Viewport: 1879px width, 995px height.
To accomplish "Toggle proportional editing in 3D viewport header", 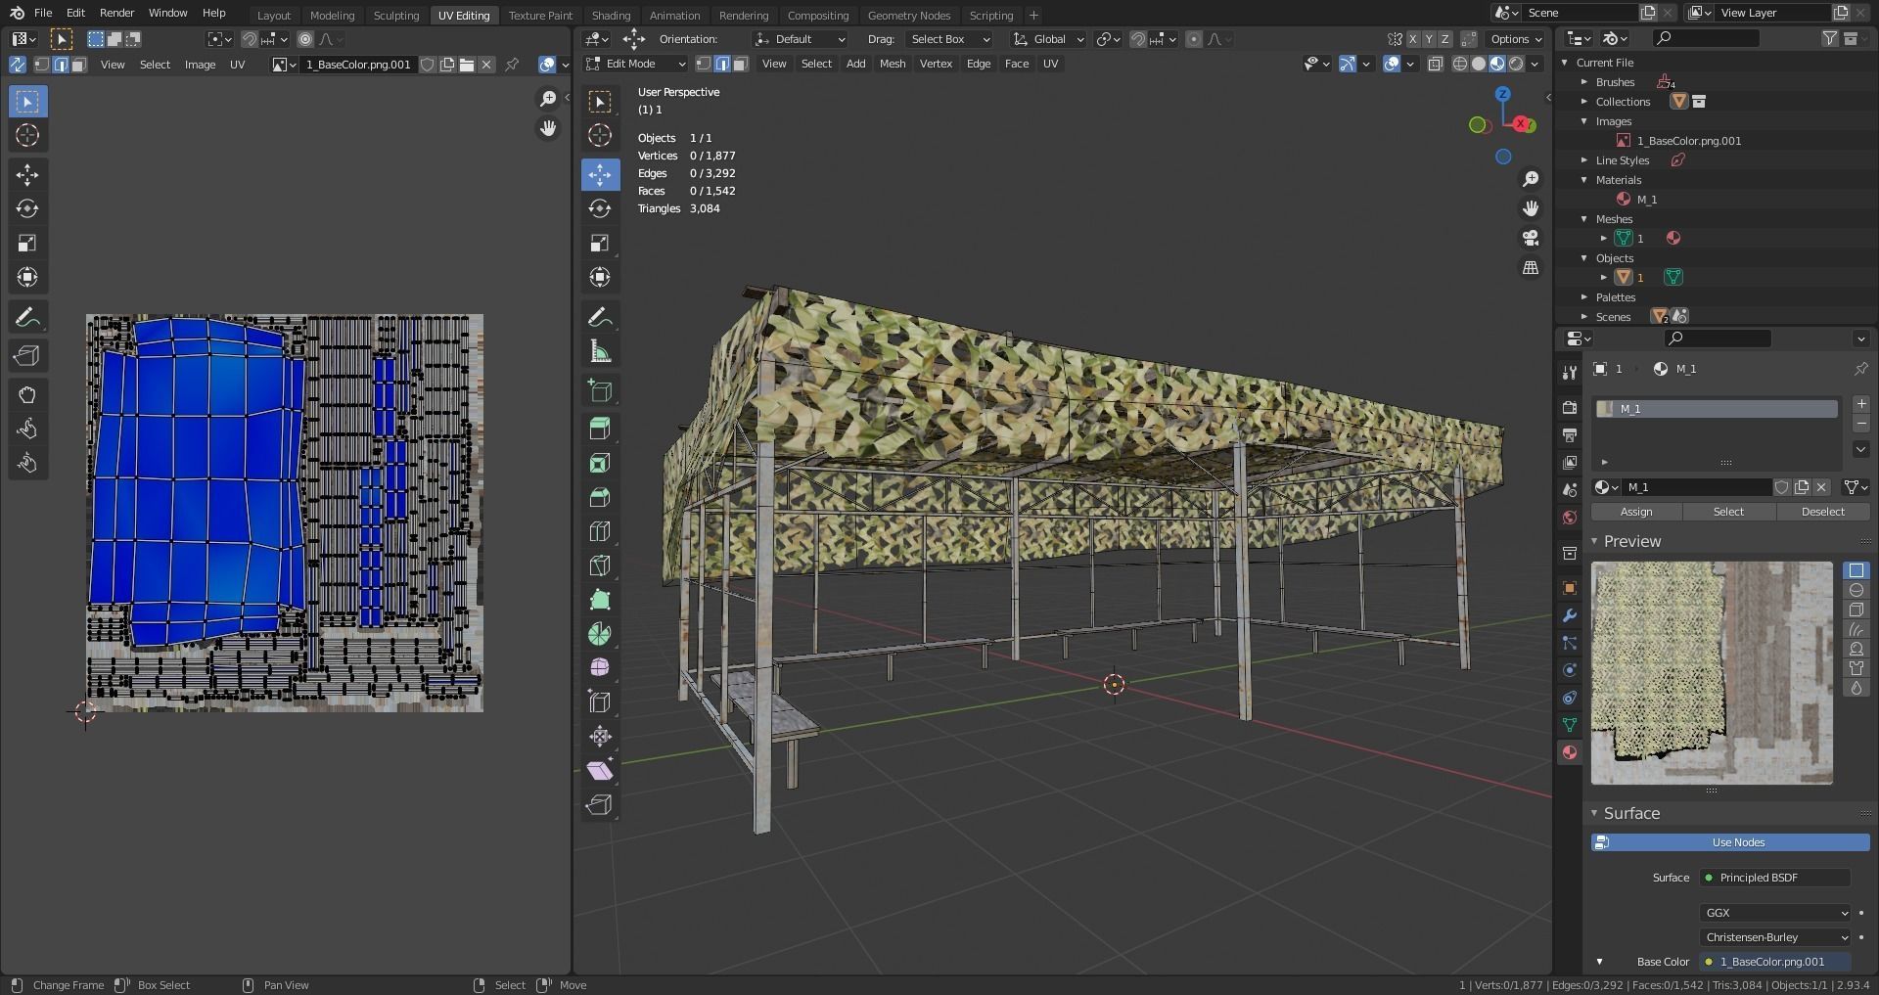I will point(1194,39).
